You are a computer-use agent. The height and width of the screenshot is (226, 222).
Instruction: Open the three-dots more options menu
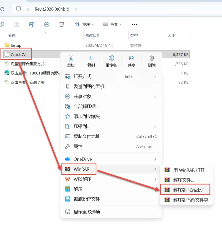pyautogui.click(x=135, y=24)
